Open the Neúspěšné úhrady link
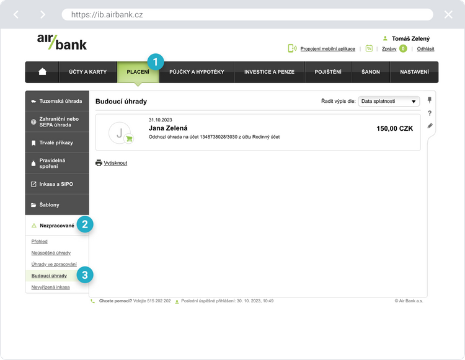 (x=51, y=253)
